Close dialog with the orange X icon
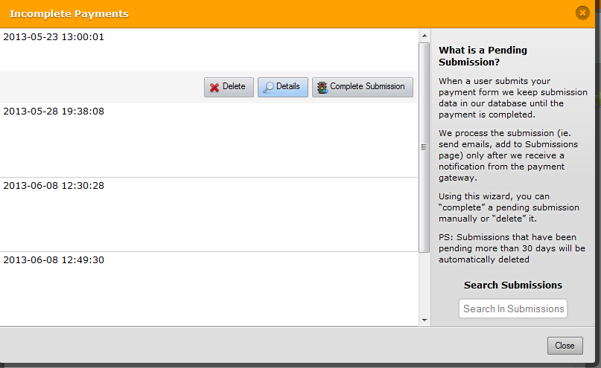601x368 pixels. (582, 13)
